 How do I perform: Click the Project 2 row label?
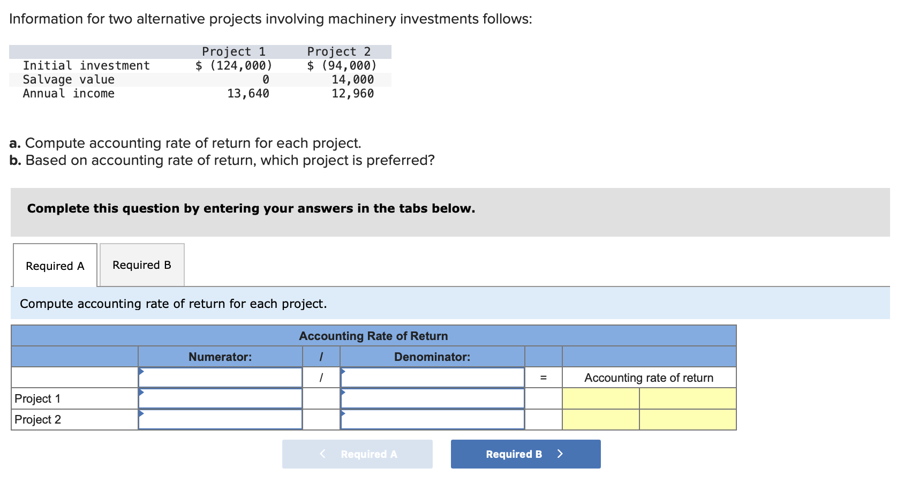click(x=38, y=419)
